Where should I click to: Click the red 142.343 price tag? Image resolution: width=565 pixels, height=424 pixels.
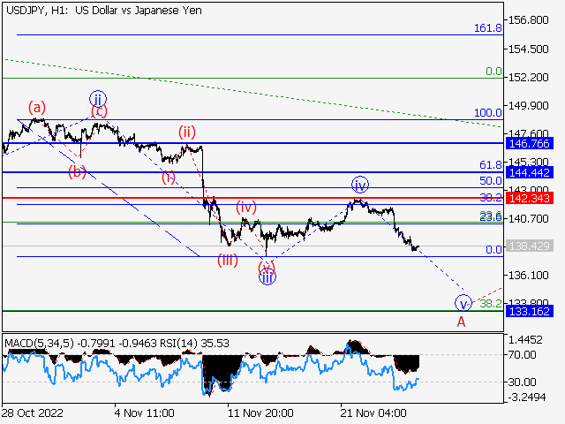click(529, 198)
